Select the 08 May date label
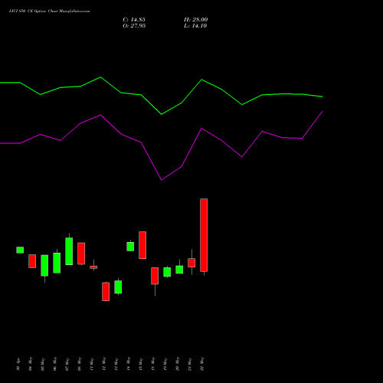Viewport: 383px width, 383px height. tap(80, 364)
